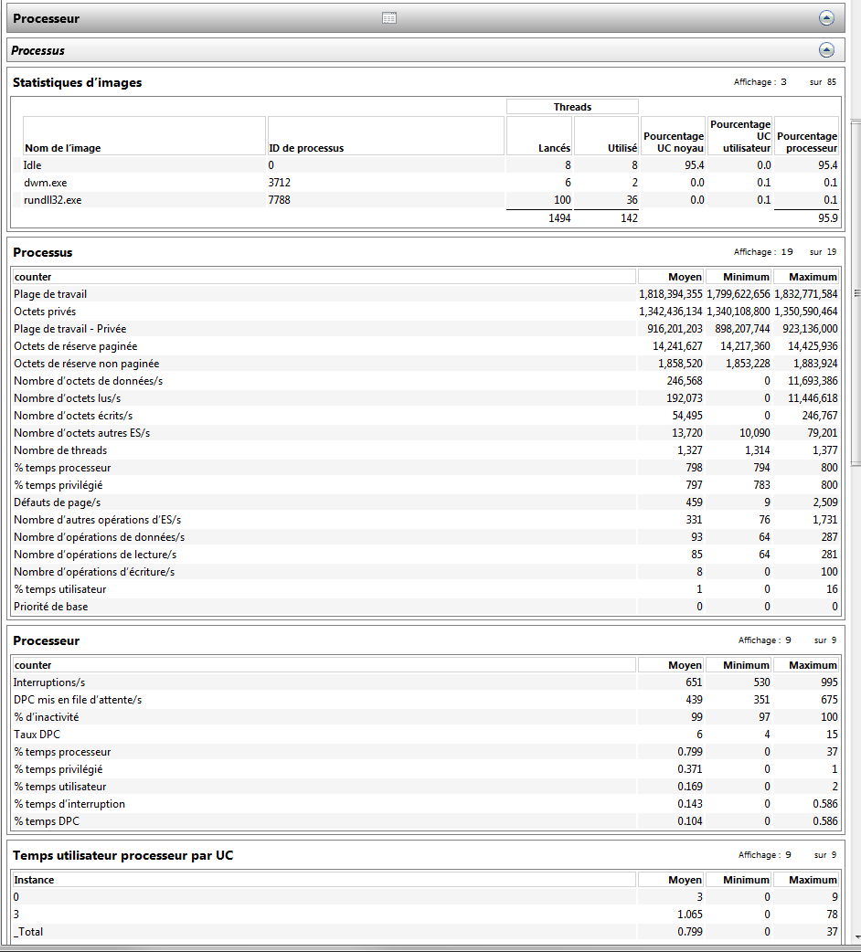Click the 'Maximum' header in Processeur table
This screenshot has height=952, width=861.
[x=806, y=665]
